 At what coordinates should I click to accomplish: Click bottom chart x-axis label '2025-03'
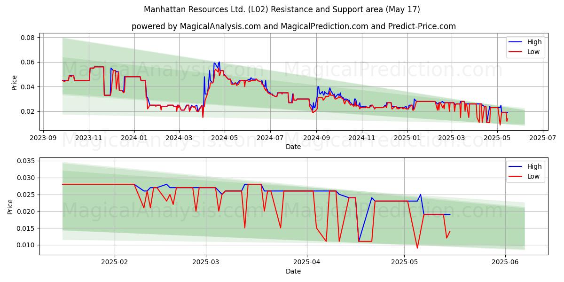tap(205, 263)
